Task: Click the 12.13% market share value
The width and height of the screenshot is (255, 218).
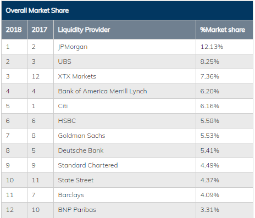Action: (212, 47)
